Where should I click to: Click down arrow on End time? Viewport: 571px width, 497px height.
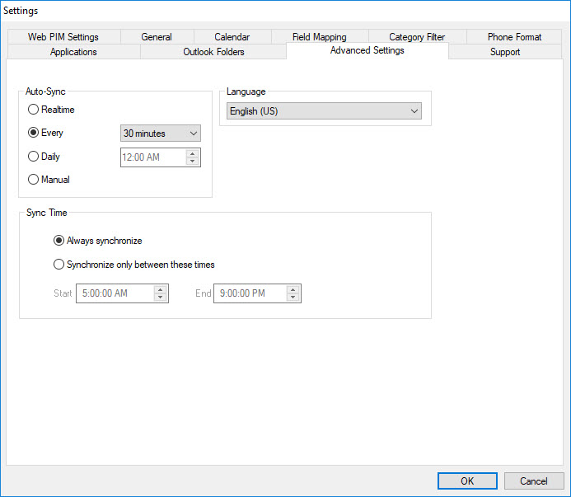[x=293, y=298]
